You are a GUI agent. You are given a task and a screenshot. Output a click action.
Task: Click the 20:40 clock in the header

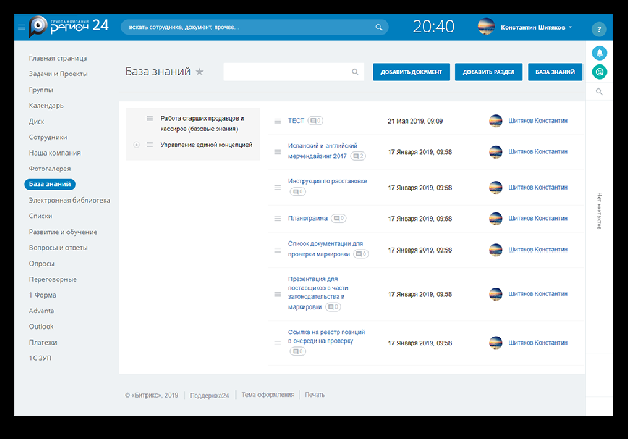click(x=433, y=27)
